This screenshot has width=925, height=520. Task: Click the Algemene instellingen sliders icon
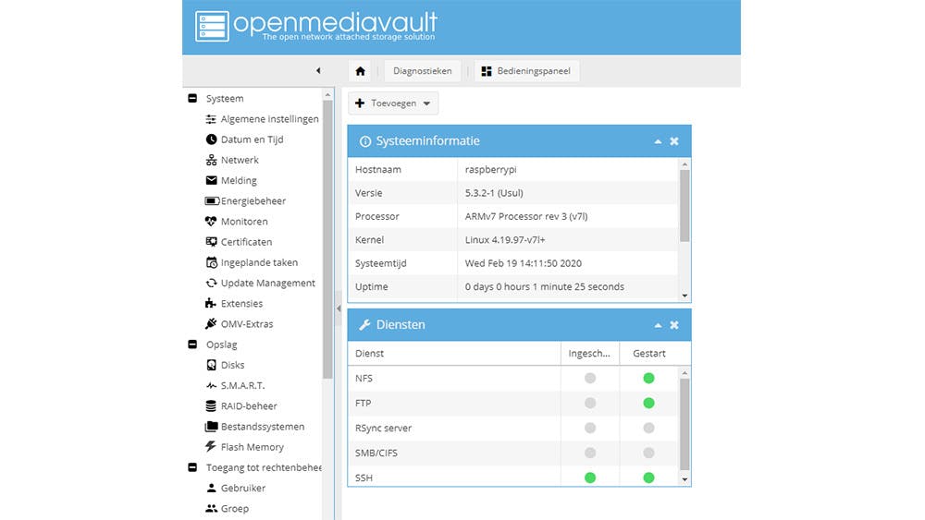(211, 119)
